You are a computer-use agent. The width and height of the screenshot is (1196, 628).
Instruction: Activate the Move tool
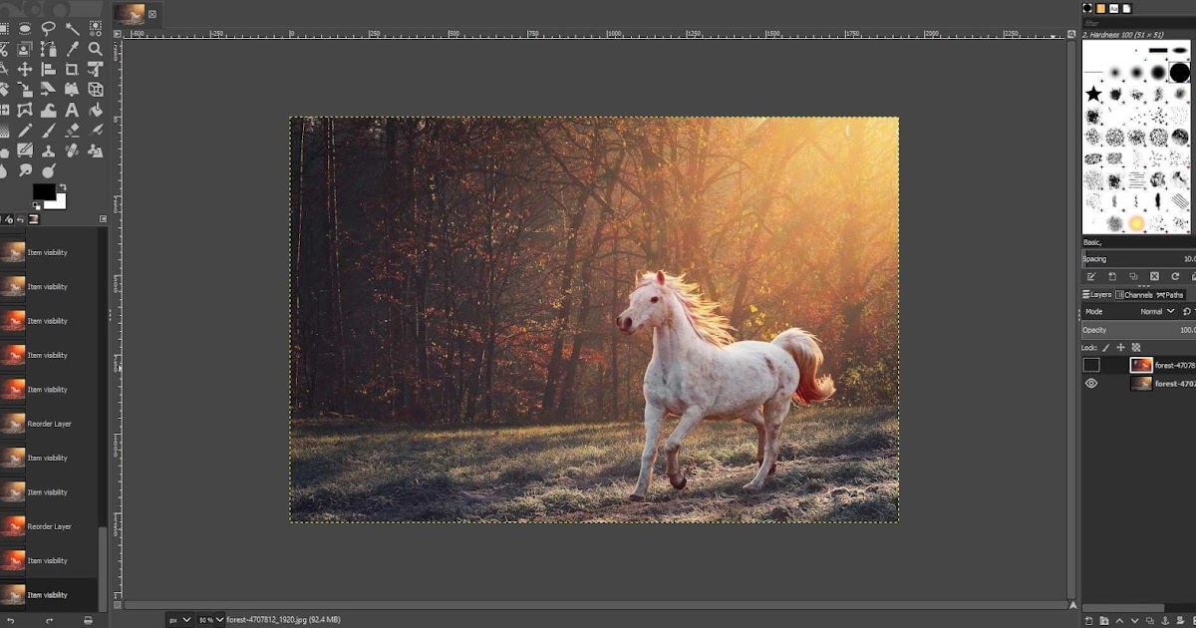coord(25,68)
